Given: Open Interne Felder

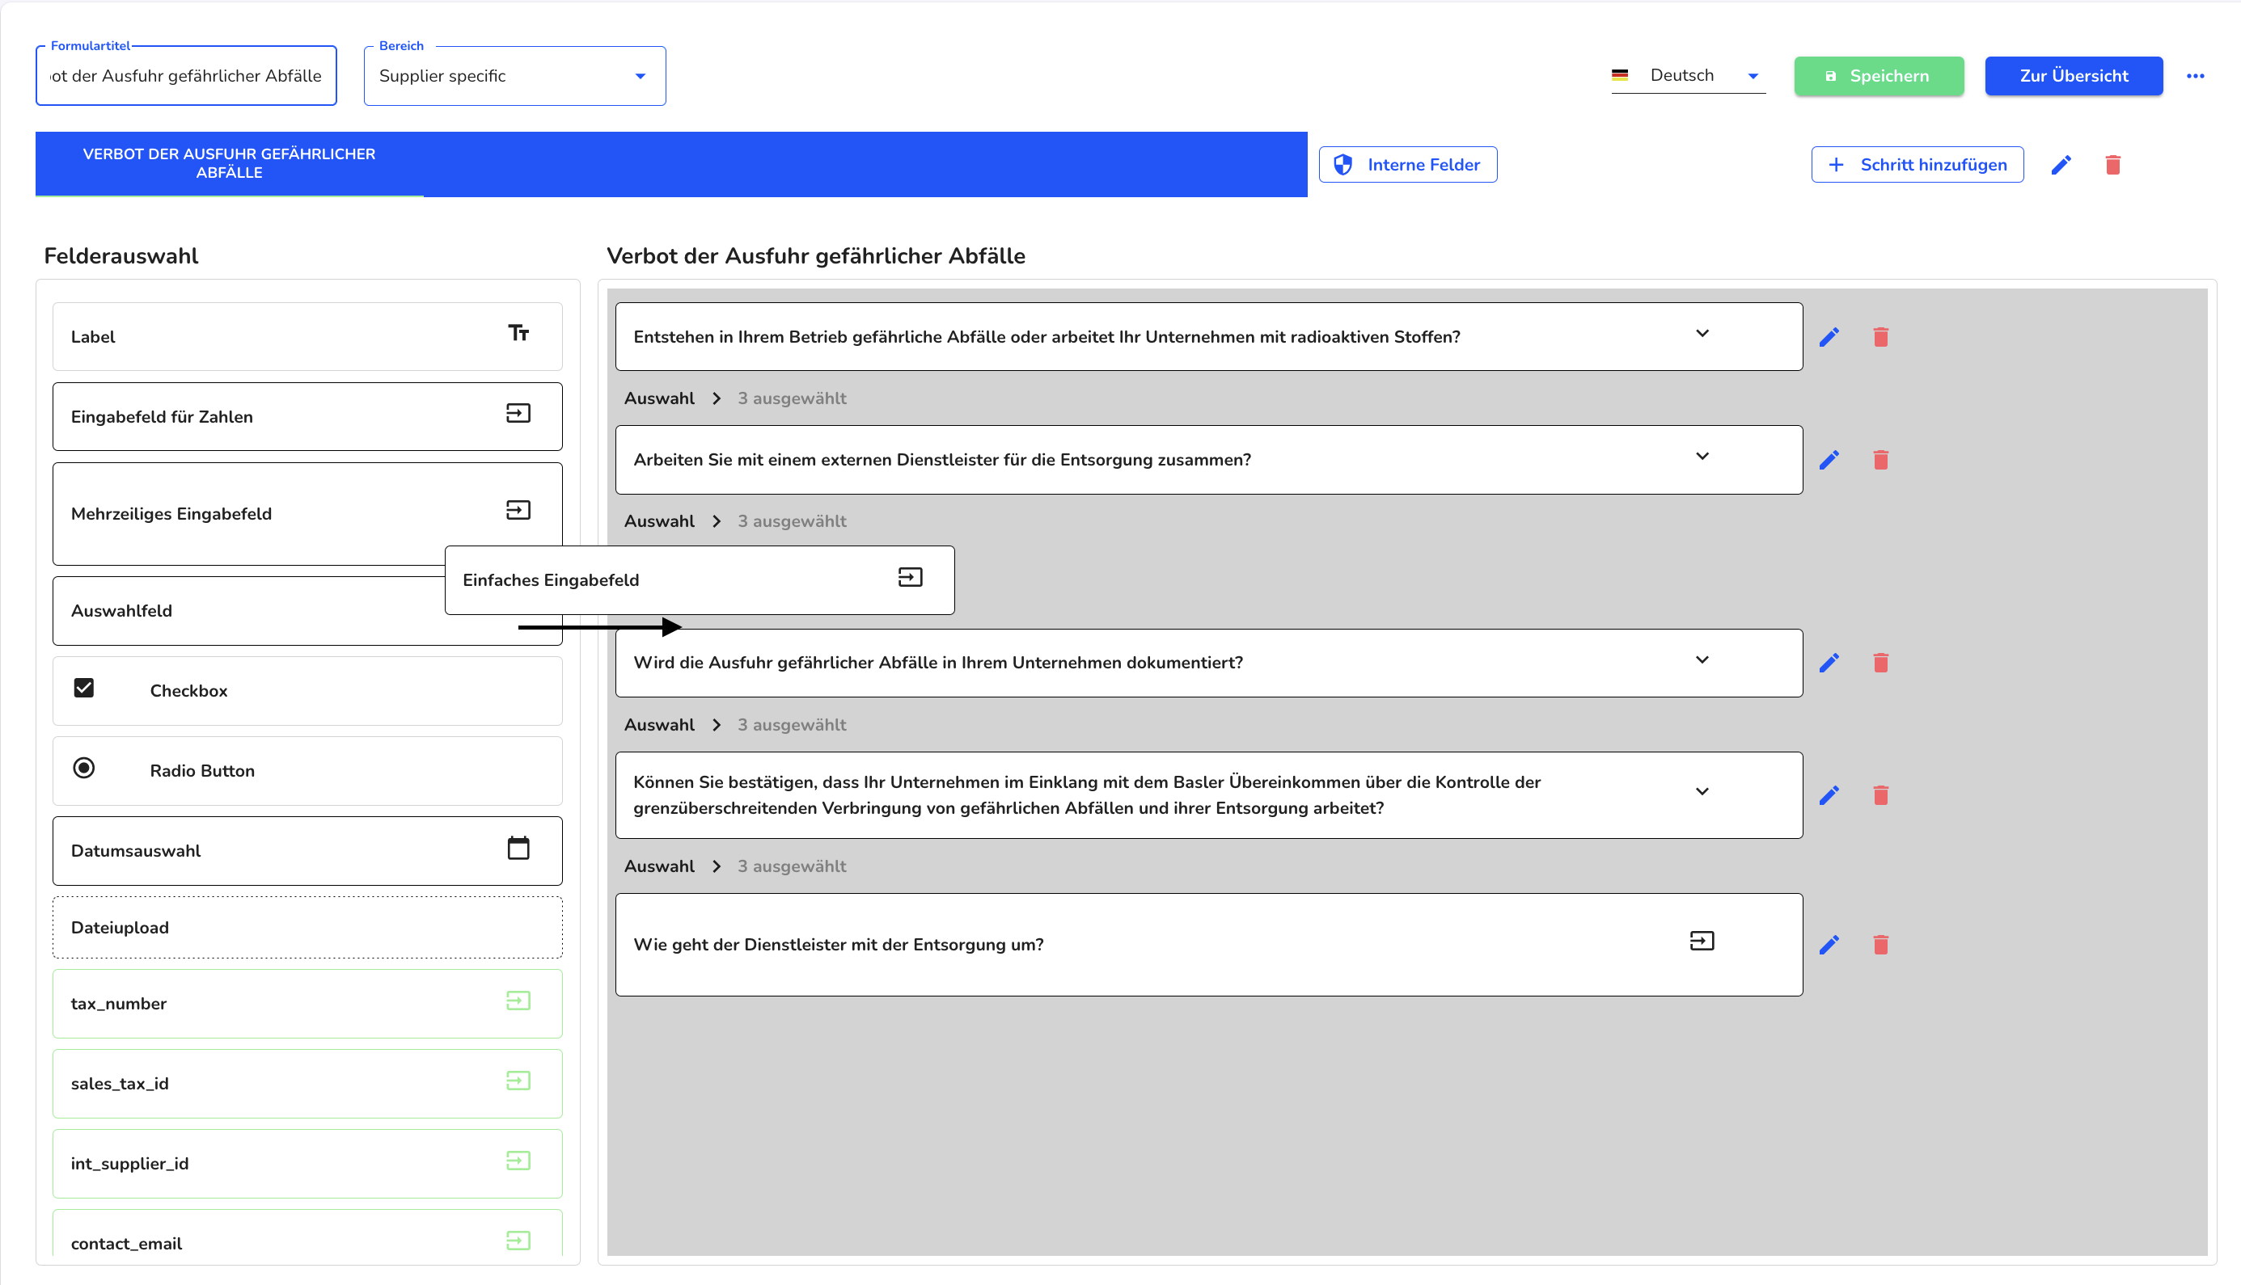Looking at the screenshot, I should pos(1407,165).
